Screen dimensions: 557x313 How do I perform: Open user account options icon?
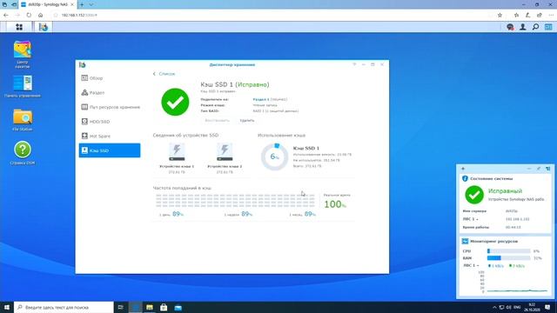pos(523,27)
